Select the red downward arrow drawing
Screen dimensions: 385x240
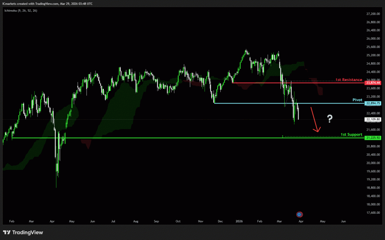tap(314, 120)
